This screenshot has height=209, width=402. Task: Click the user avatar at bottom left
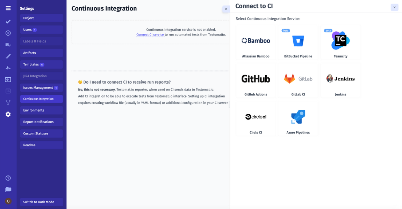point(8,201)
